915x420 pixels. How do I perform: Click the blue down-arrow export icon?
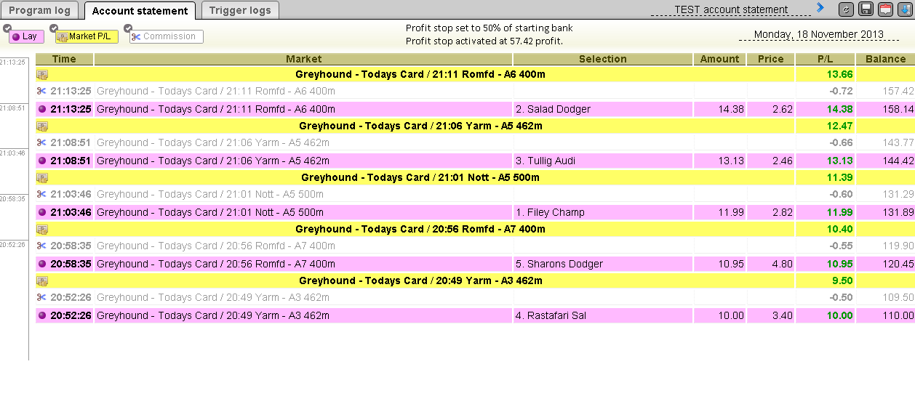click(905, 9)
